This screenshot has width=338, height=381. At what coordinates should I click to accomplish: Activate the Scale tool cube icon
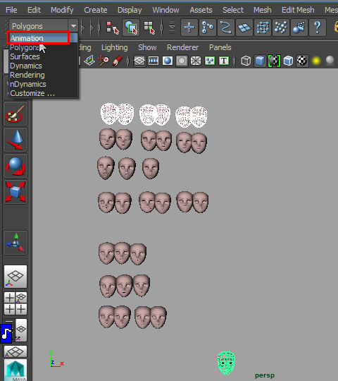point(15,192)
